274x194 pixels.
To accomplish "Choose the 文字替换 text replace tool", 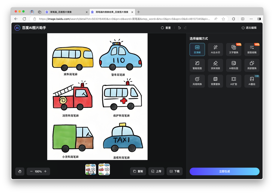I will click(x=234, y=49).
